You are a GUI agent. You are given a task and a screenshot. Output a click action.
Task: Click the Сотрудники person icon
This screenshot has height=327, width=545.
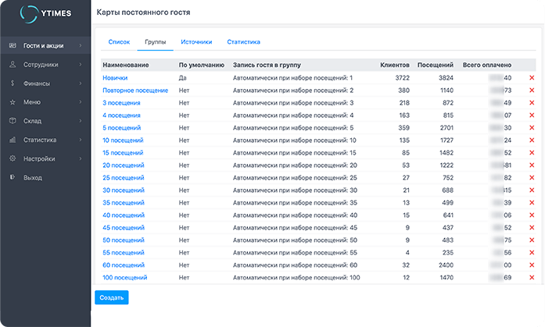(x=13, y=65)
